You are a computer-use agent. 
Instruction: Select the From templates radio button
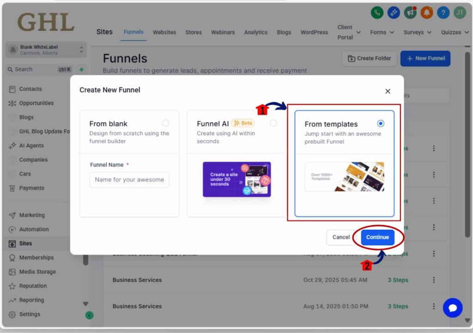380,123
